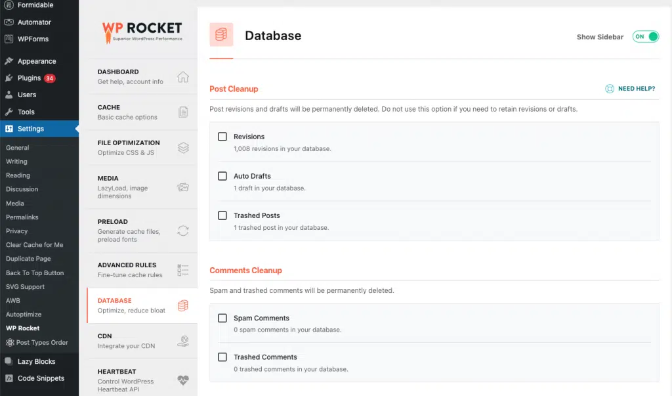Click '0 spam comments in your database' text
The width and height of the screenshot is (672, 396).
(x=287, y=330)
